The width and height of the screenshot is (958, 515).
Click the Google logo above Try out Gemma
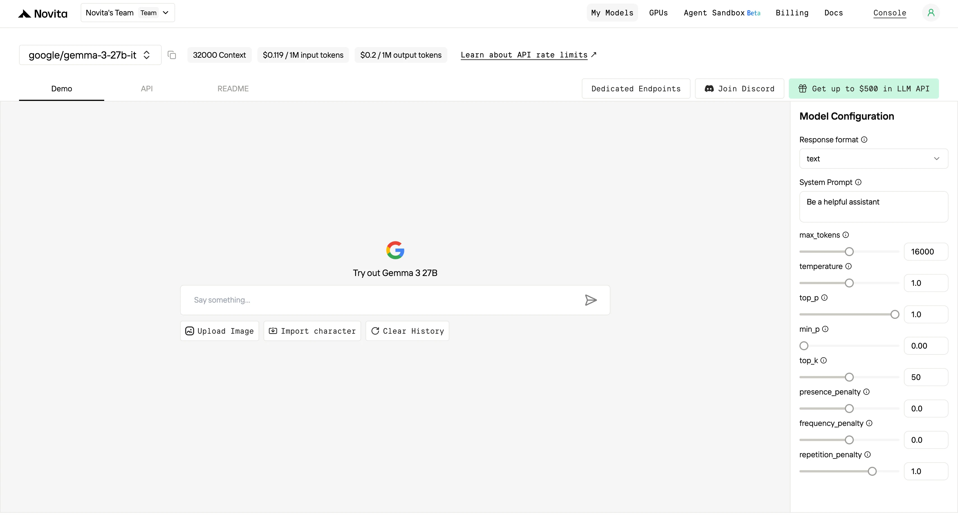pyautogui.click(x=395, y=250)
